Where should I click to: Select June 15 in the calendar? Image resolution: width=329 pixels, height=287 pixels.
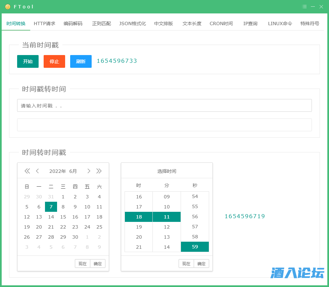tap(63, 217)
